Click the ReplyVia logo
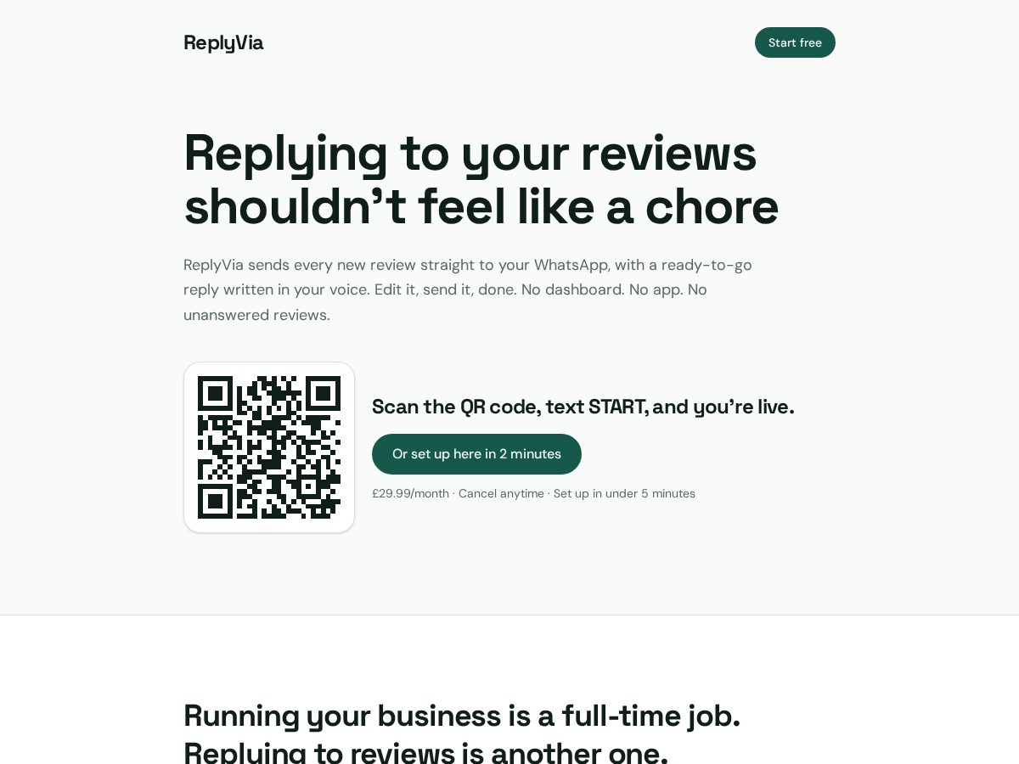The height and width of the screenshot is (764, 1019). tap(223, 42)
